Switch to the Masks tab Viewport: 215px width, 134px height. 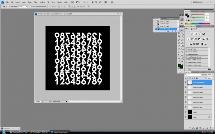coord(199,26)
